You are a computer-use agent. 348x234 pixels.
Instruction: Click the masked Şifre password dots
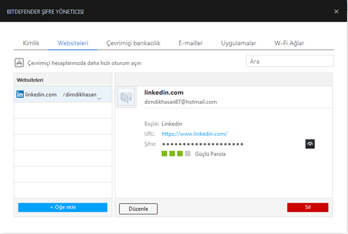coord(202,144)
